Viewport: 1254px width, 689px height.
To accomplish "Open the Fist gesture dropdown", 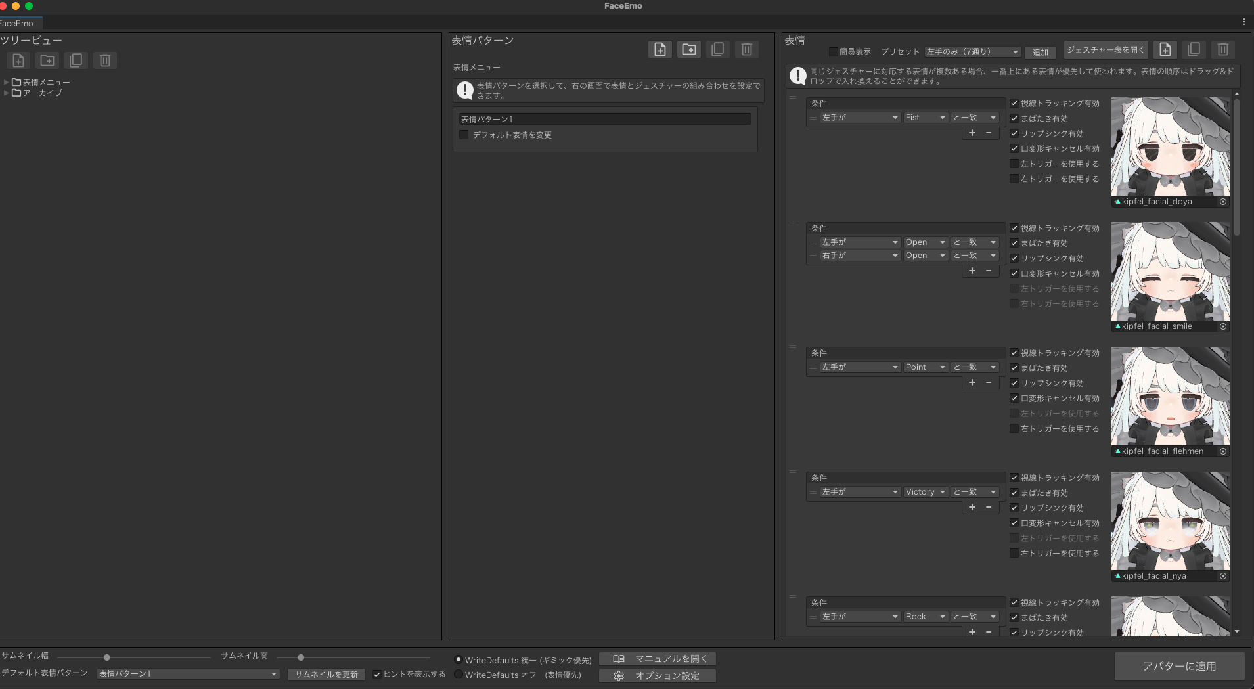I will tap(925, 117).
